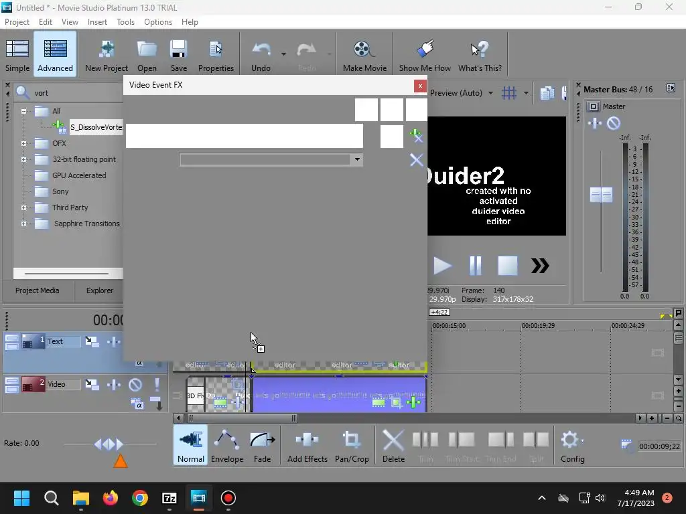Select the Normal edit tool

coord(191,445)
